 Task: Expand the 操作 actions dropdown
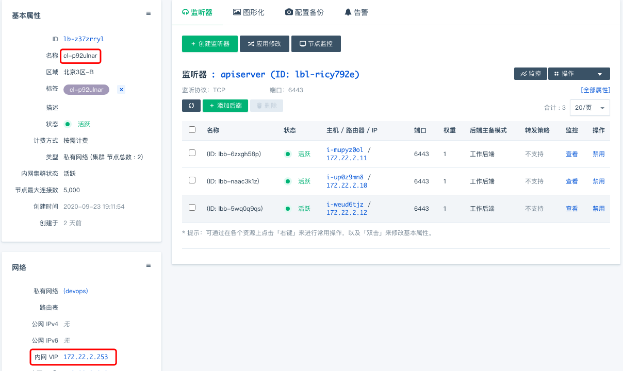coord(579,74)
